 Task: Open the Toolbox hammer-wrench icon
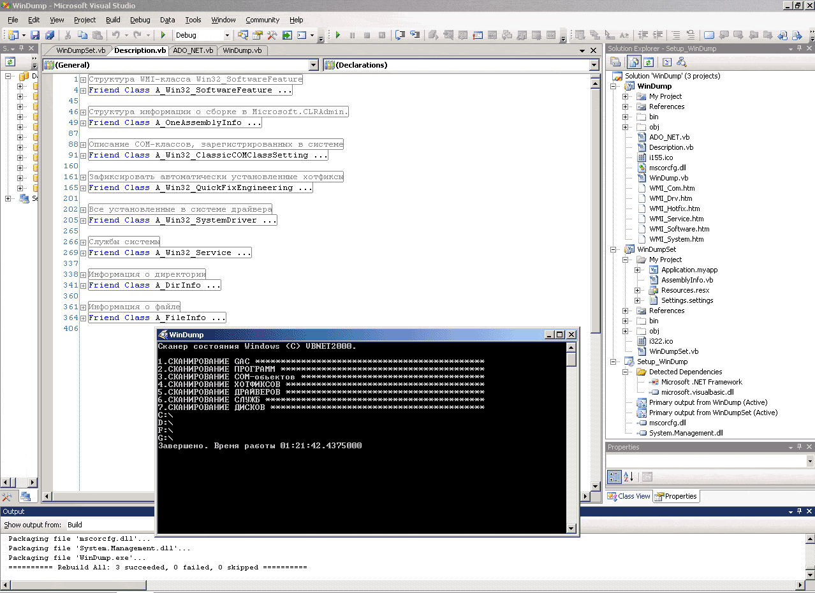272,35
